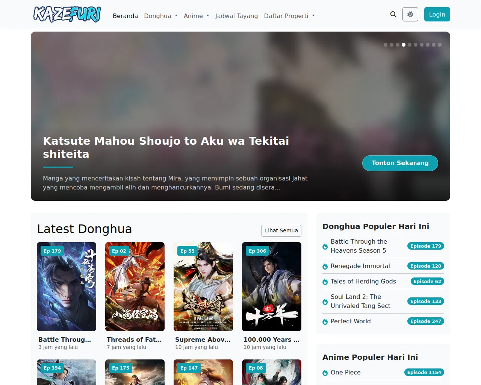This screenshot has height=385, width=481.
Task: Open the Threads of Fate Ep 02 thumbnail
Action: (x=135, y=286)
